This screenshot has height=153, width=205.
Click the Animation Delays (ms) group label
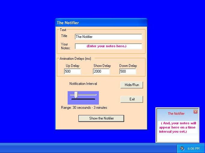[75, 59]
